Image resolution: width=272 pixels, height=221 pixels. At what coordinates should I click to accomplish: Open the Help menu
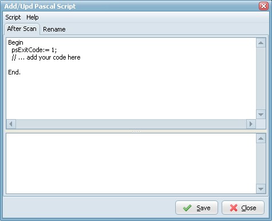click(33, 17)
